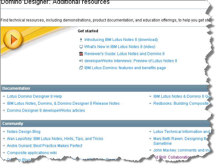This screenshot has height=165, width=216.
Task: Click the arrow bullet beside Composite applications wiki
Action: 4,153
